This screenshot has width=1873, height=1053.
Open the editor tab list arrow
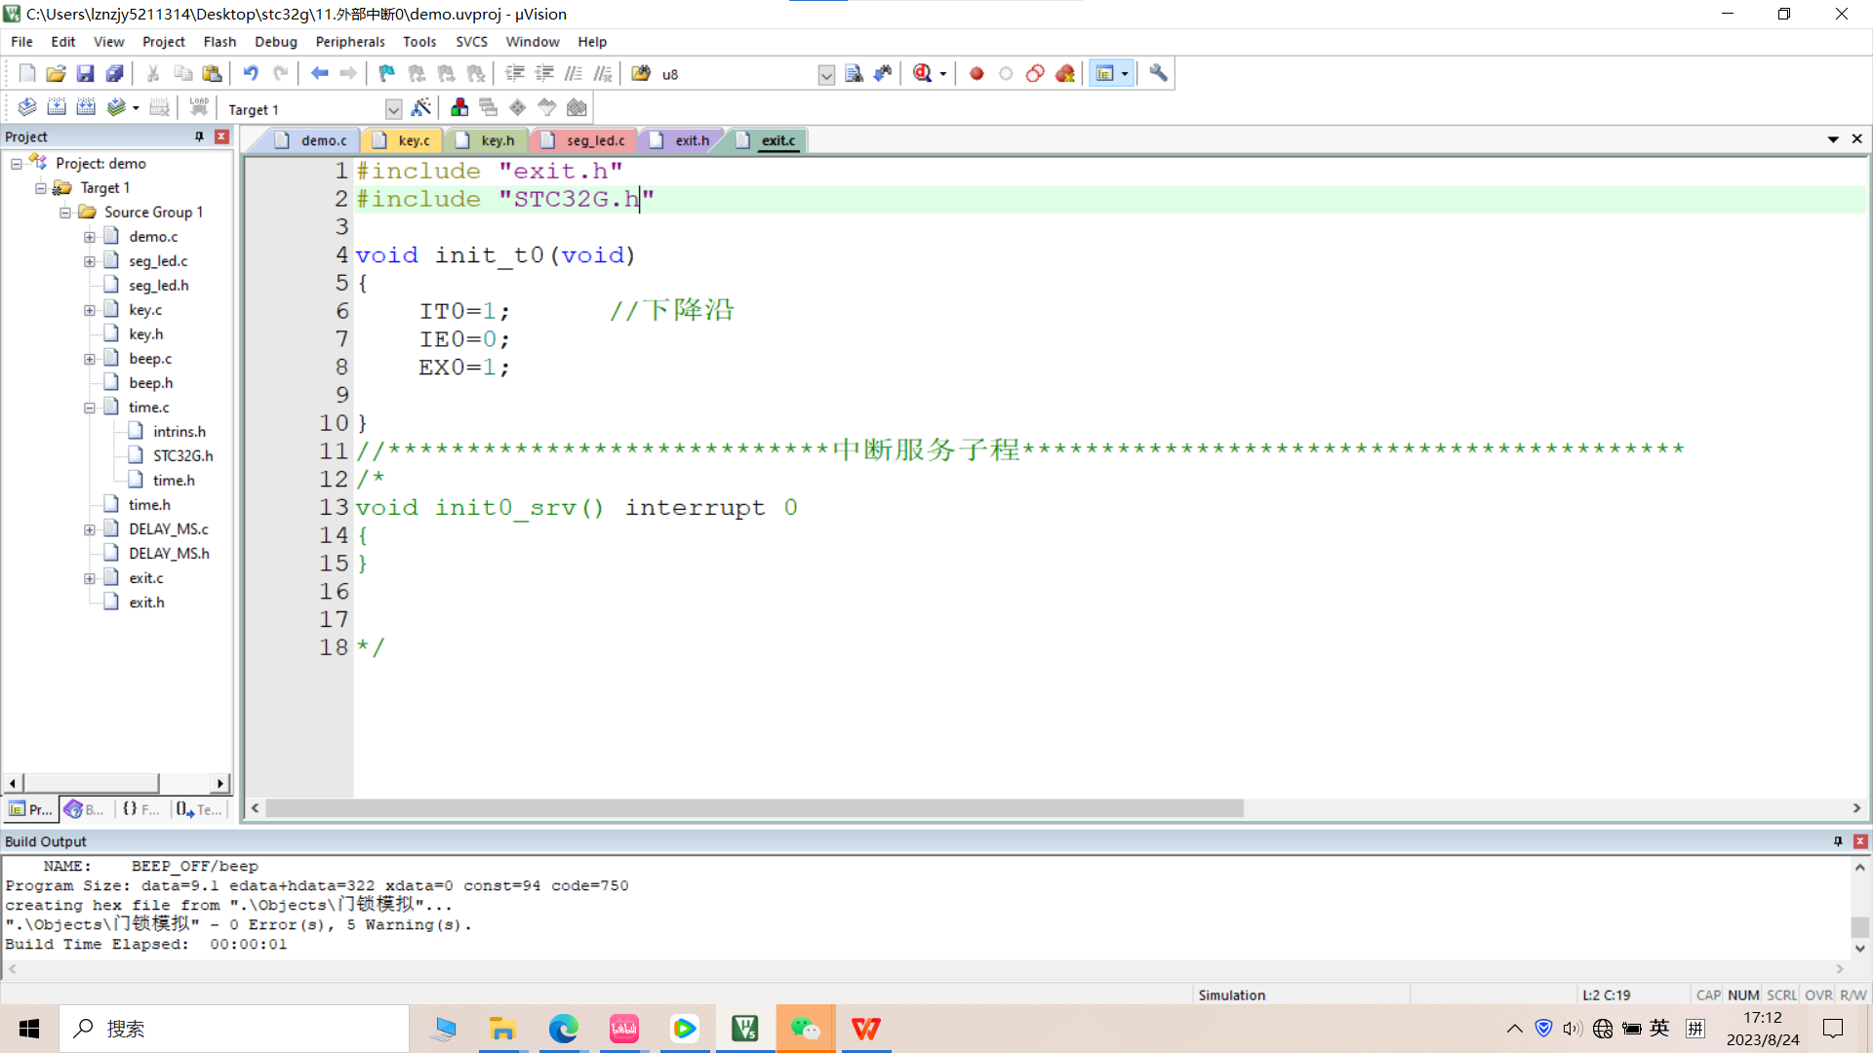[x=1833, y=139]
